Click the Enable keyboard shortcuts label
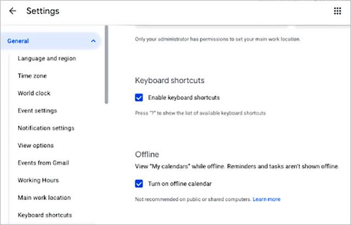This screenshot has width=351, height=225. (x=184, y=98)
